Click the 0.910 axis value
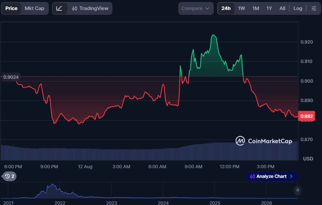 point(306,61)
